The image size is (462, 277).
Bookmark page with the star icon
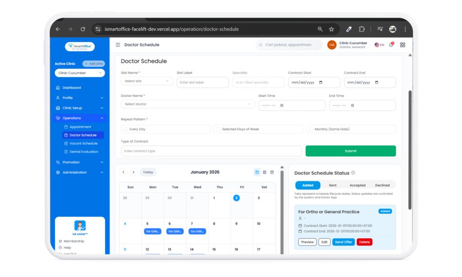[332, 29]
